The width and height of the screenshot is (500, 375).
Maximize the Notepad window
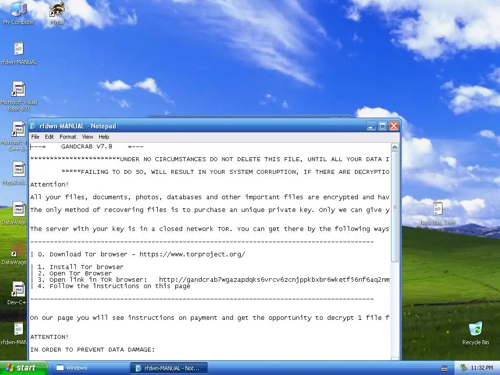tap(382, 126)
